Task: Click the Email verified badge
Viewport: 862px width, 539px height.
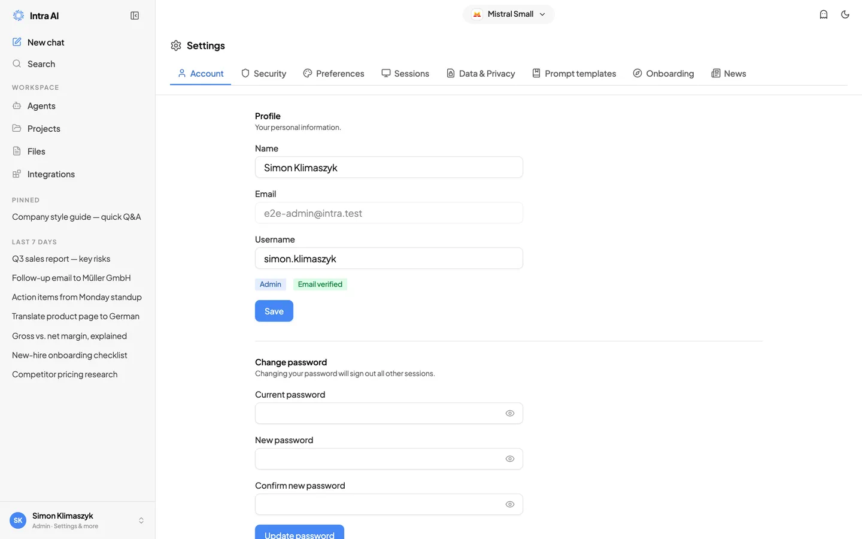Action: (320, 284)
